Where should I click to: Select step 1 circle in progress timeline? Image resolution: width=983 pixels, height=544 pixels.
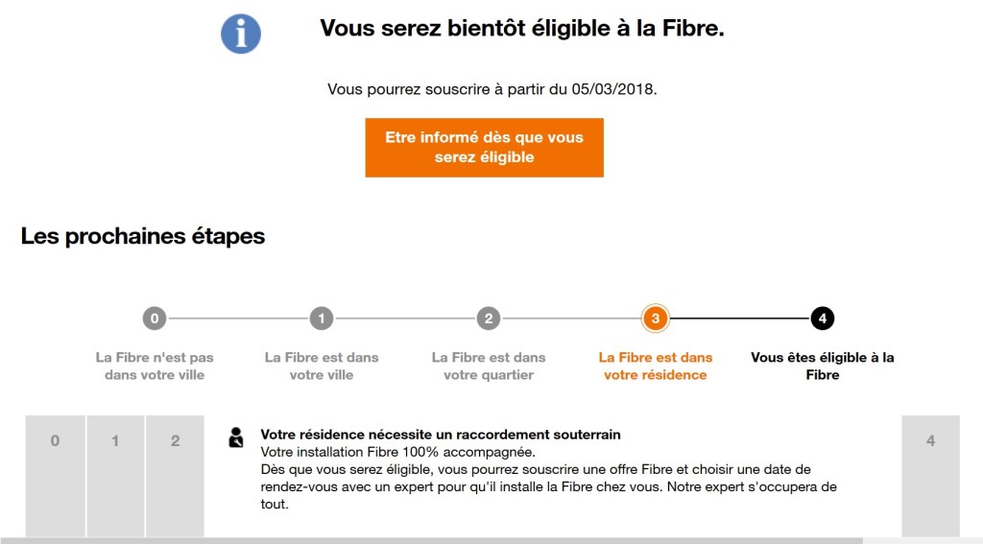322,319
